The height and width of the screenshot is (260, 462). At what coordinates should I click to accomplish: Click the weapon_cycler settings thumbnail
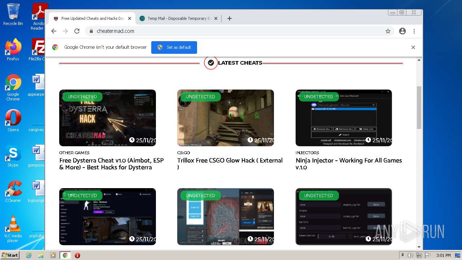click(x=344, y=217)
